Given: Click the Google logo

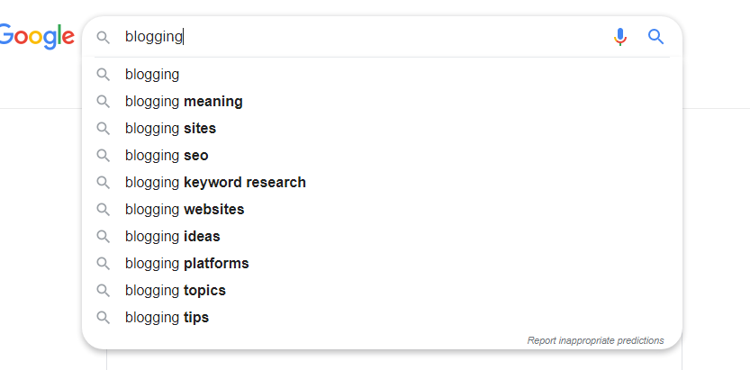Looking at the screenshot, I should point(37,37).
